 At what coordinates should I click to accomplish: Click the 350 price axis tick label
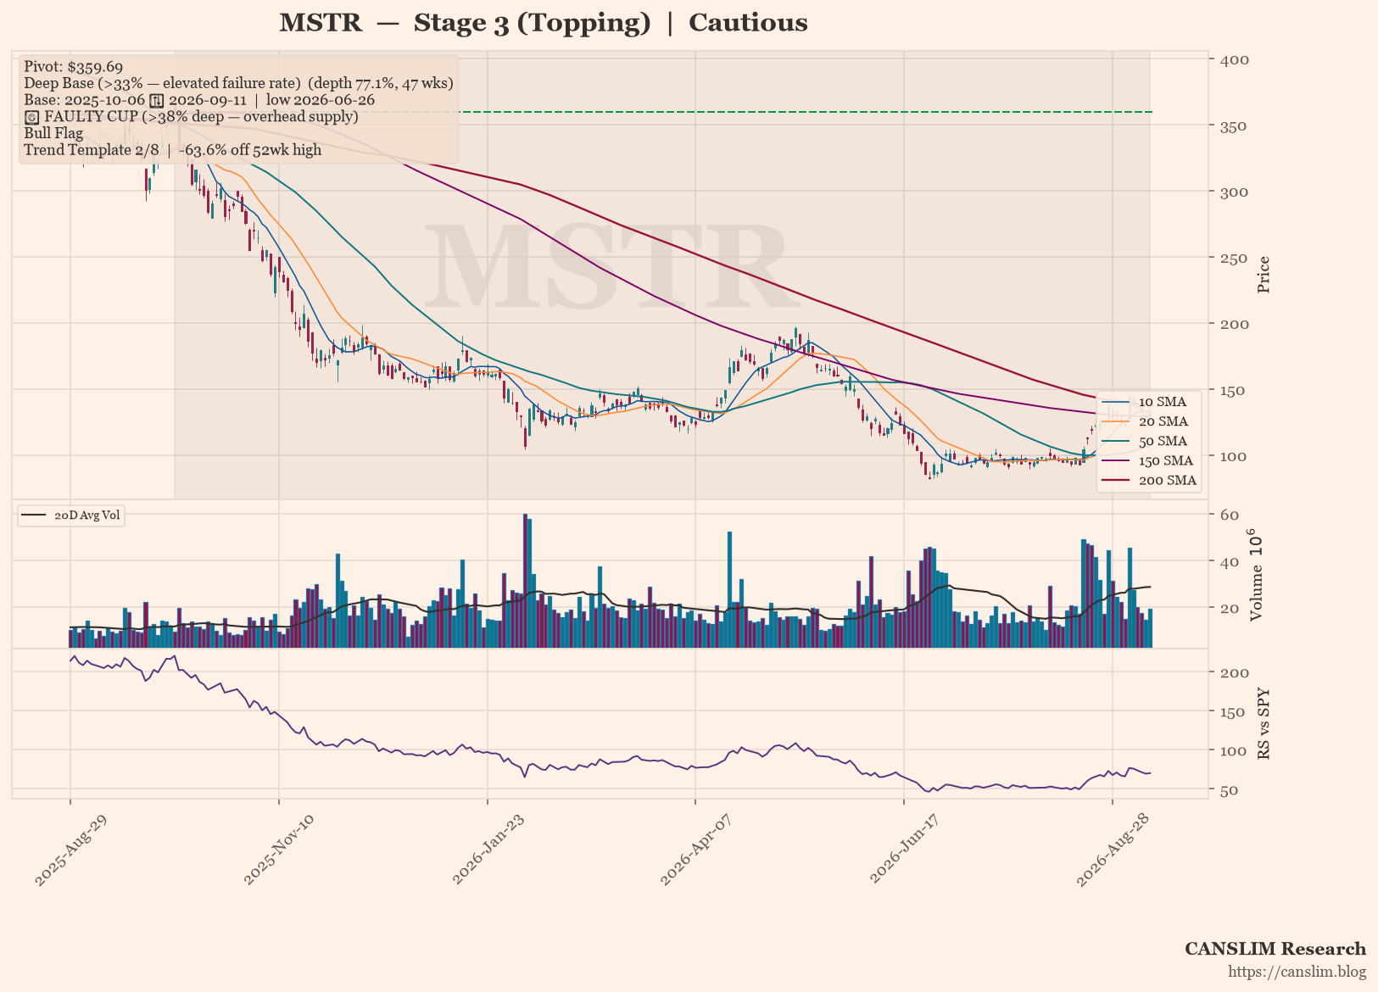(x=1234, y=125)
